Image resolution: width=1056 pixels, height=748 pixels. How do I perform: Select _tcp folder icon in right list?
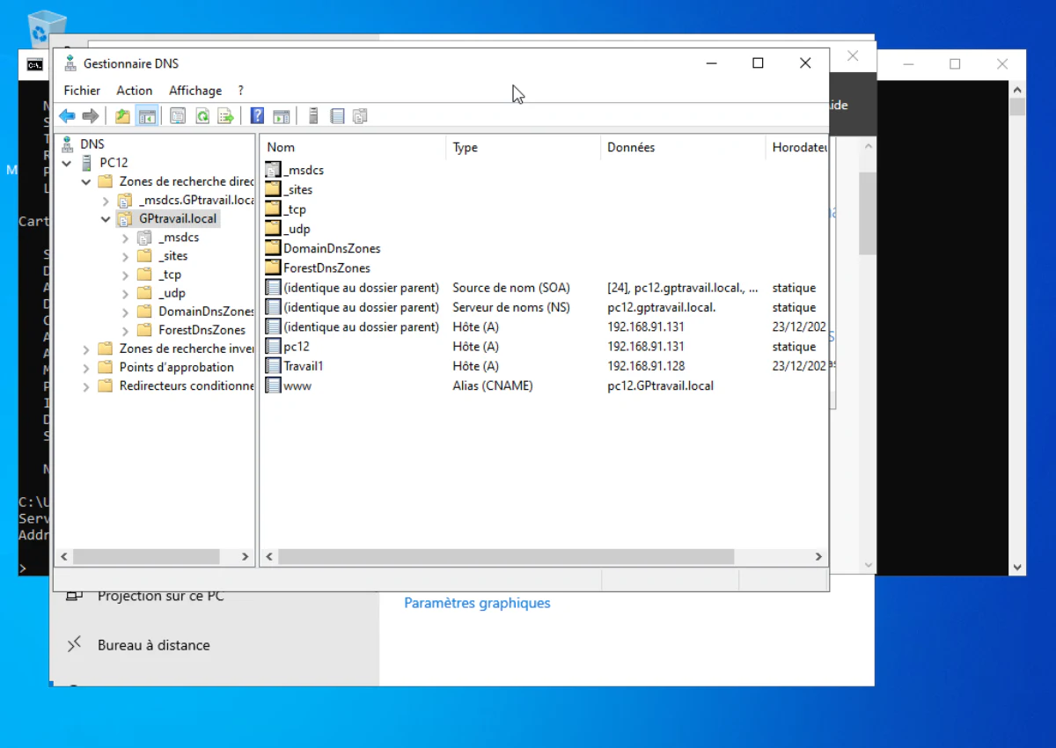pyautogui.click(x=273, y=209)
